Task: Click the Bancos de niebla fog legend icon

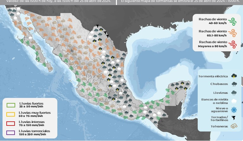Action: (x=234, y=101)
